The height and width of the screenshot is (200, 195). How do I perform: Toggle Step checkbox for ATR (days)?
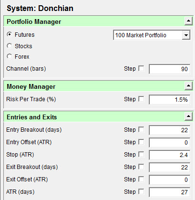[141, 191]
